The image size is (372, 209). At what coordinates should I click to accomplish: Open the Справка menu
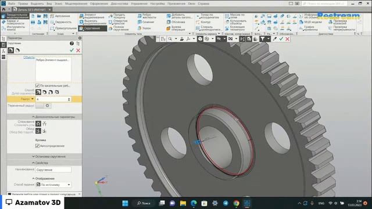tap(203, 4)
